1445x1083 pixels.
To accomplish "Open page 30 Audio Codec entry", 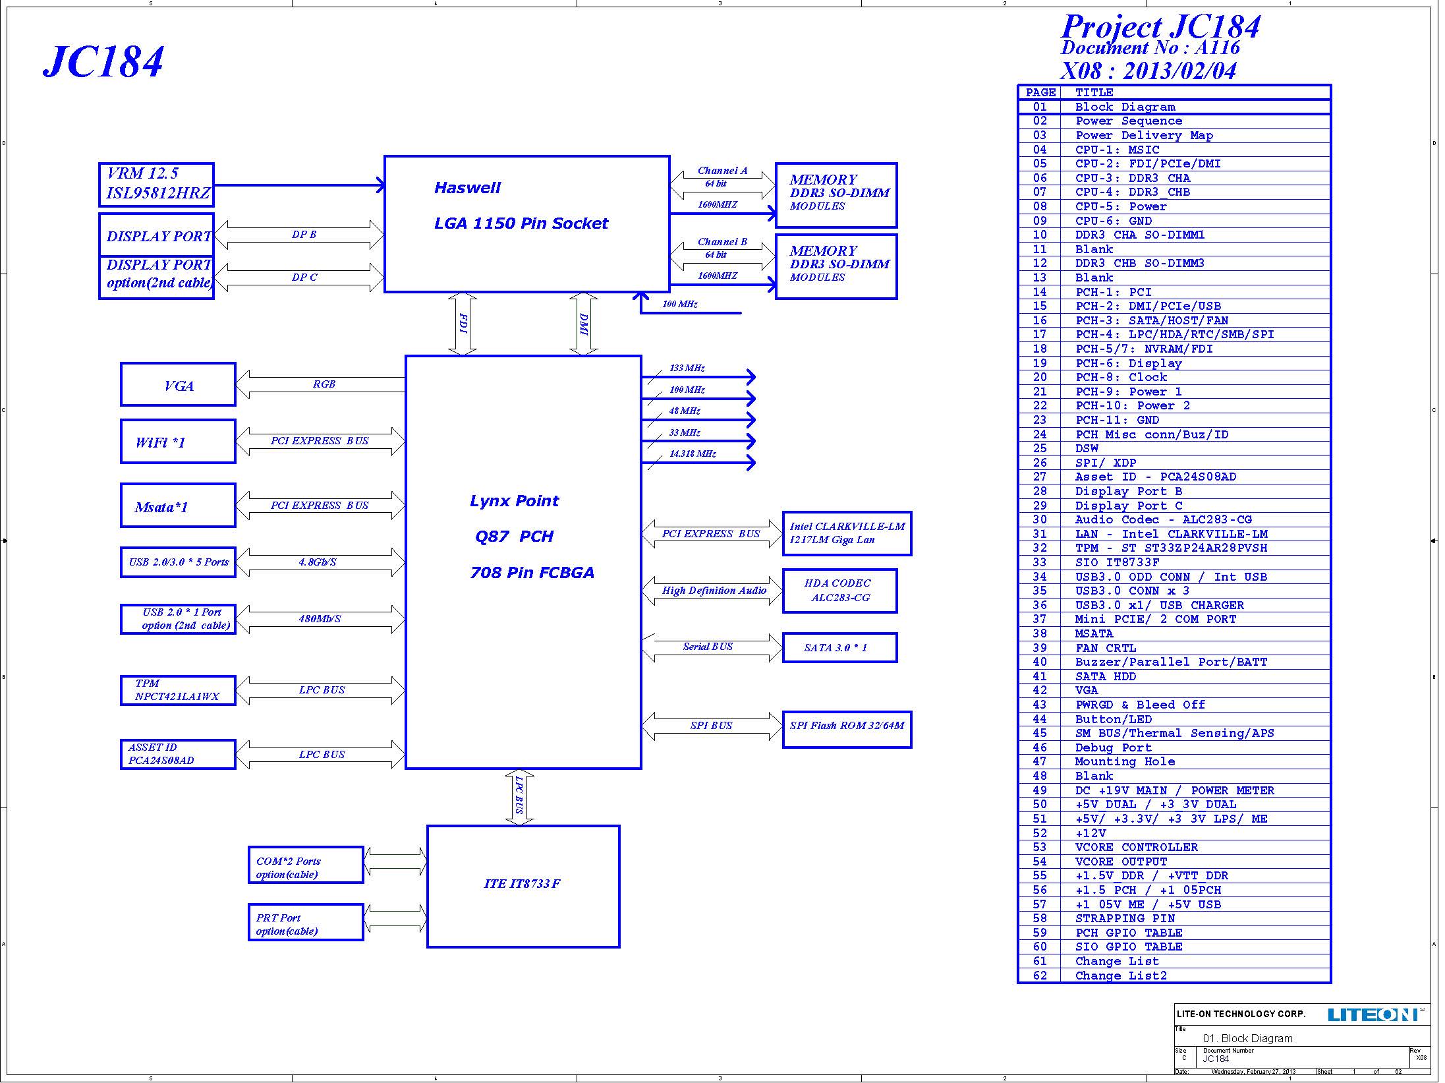I will tap(1174, 519).
